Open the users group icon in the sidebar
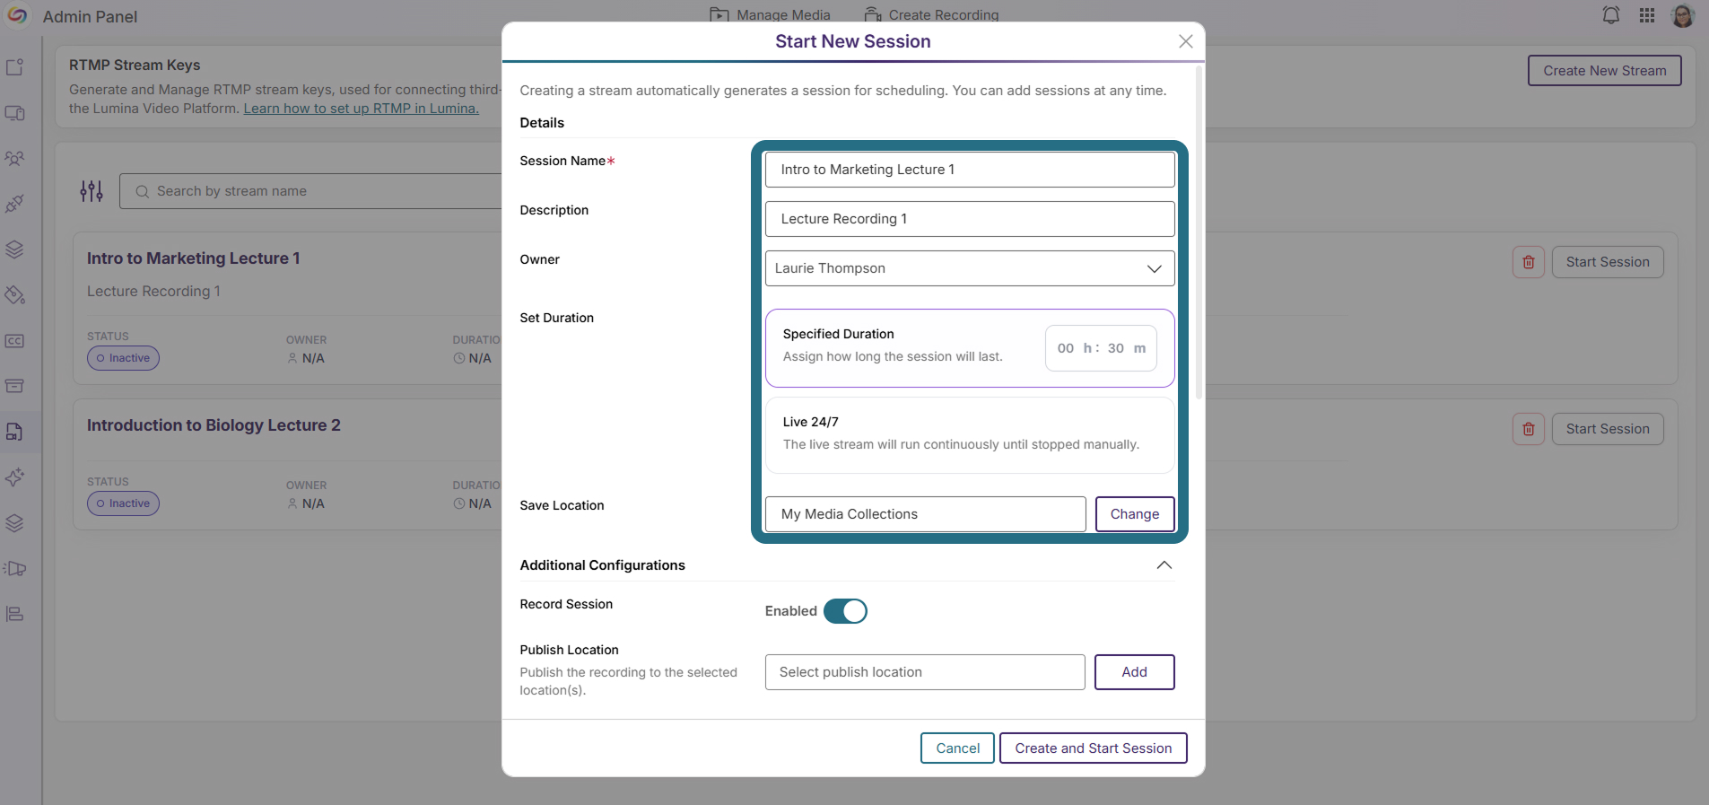The image size is (1709, 805). (x=15, y=159)
